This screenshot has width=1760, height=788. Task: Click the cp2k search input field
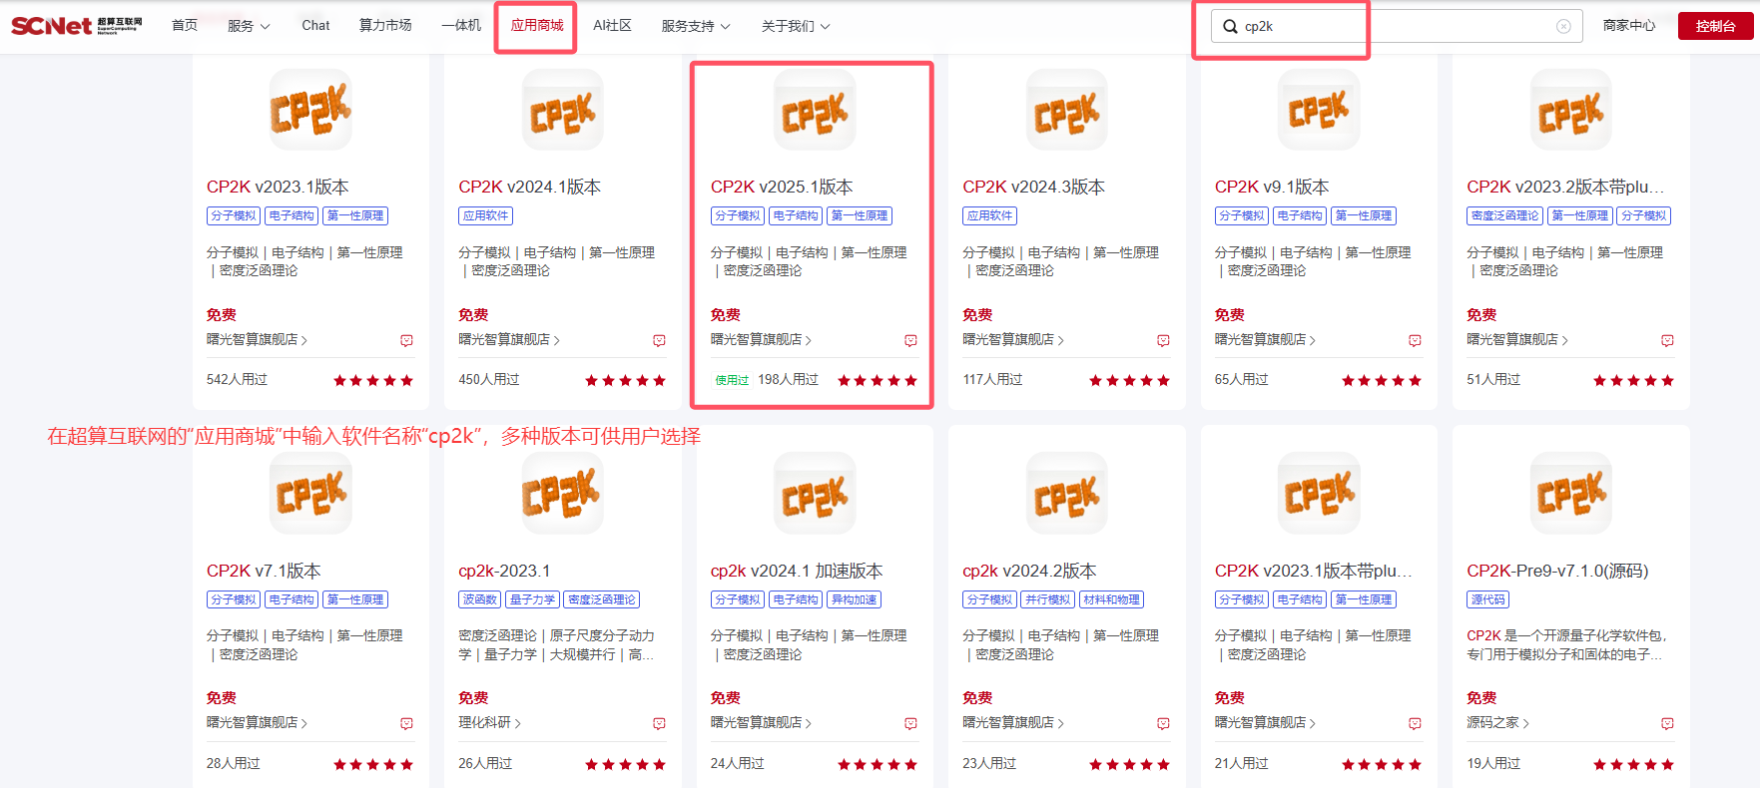1398,27
